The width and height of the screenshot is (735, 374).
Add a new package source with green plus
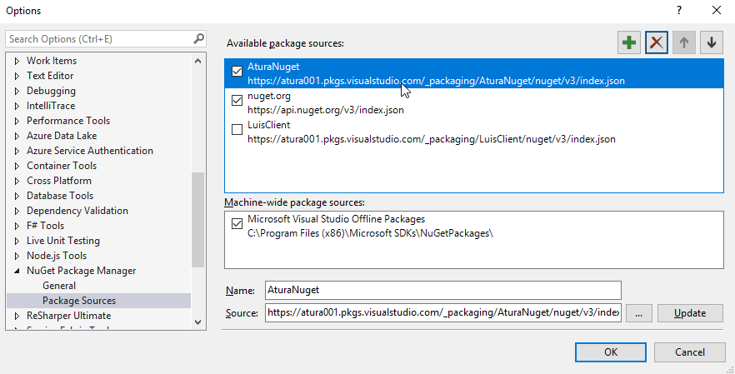(628, 42)
